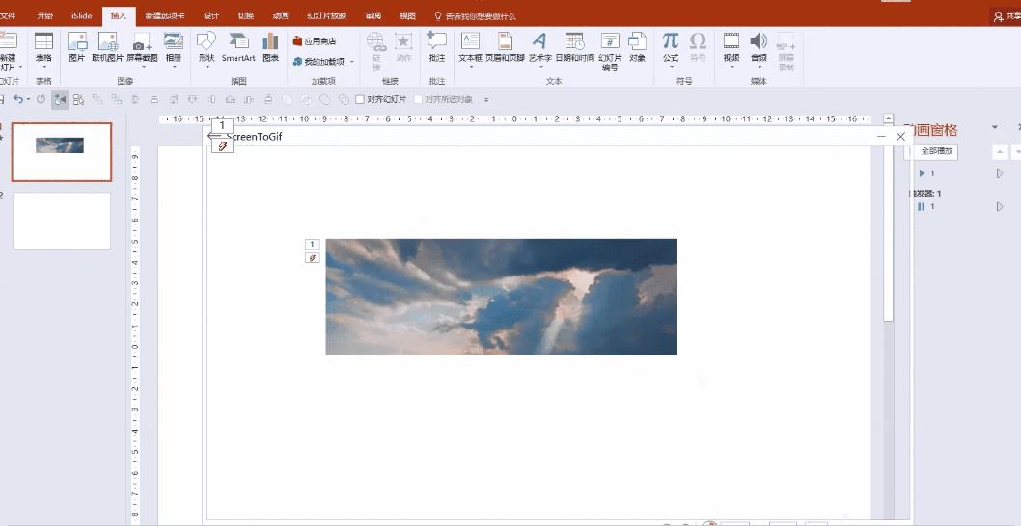Expand the 形状 shapes dropdown

[207, 67]
